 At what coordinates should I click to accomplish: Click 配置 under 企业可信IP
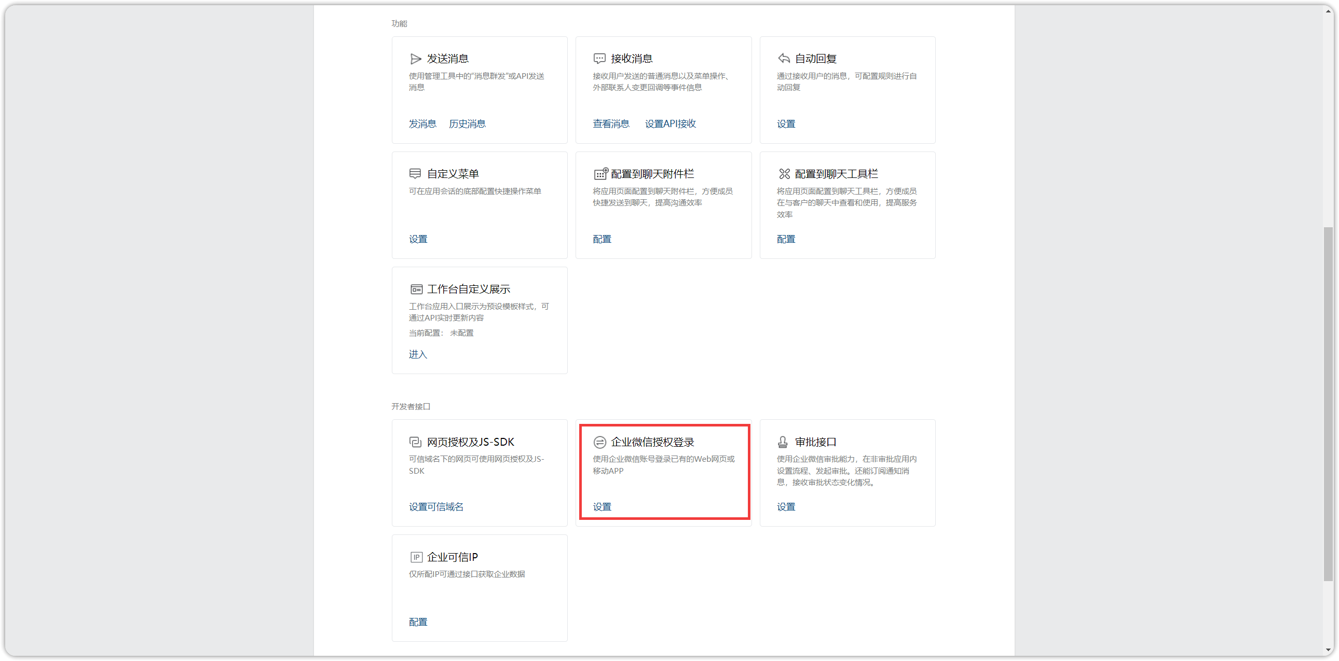418,623
